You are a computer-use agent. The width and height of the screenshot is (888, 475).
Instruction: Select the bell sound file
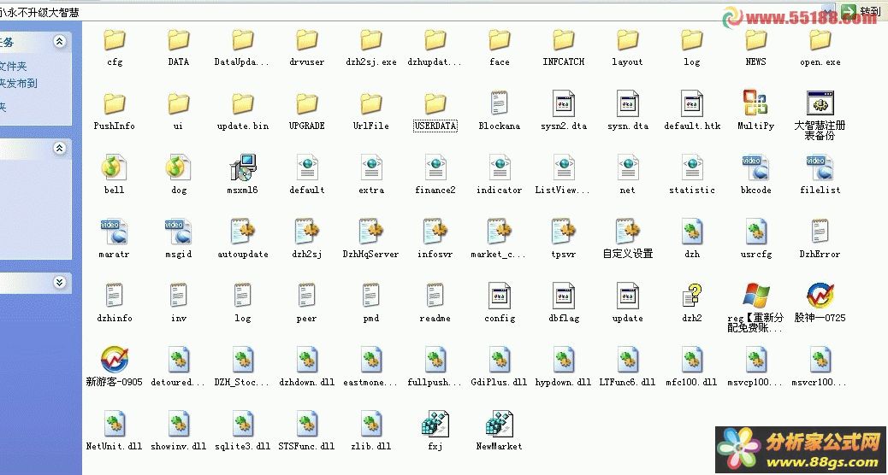tap(115, 176)
